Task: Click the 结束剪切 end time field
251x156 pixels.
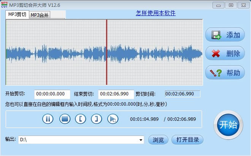Action: click(116, 94)
